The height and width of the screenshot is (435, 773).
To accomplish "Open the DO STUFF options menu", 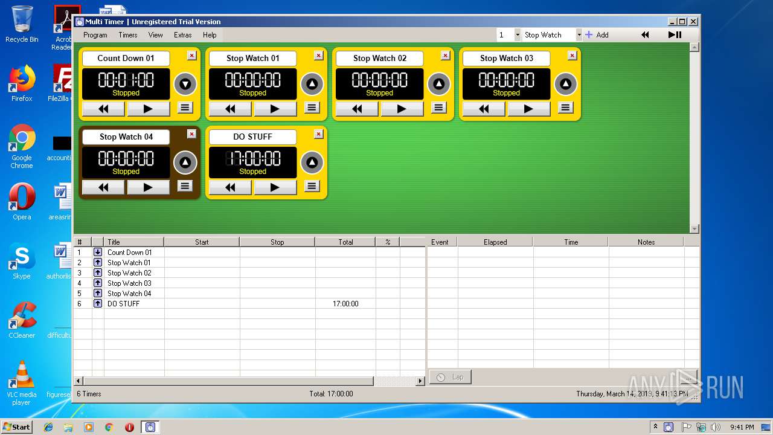I will point(312,187).
